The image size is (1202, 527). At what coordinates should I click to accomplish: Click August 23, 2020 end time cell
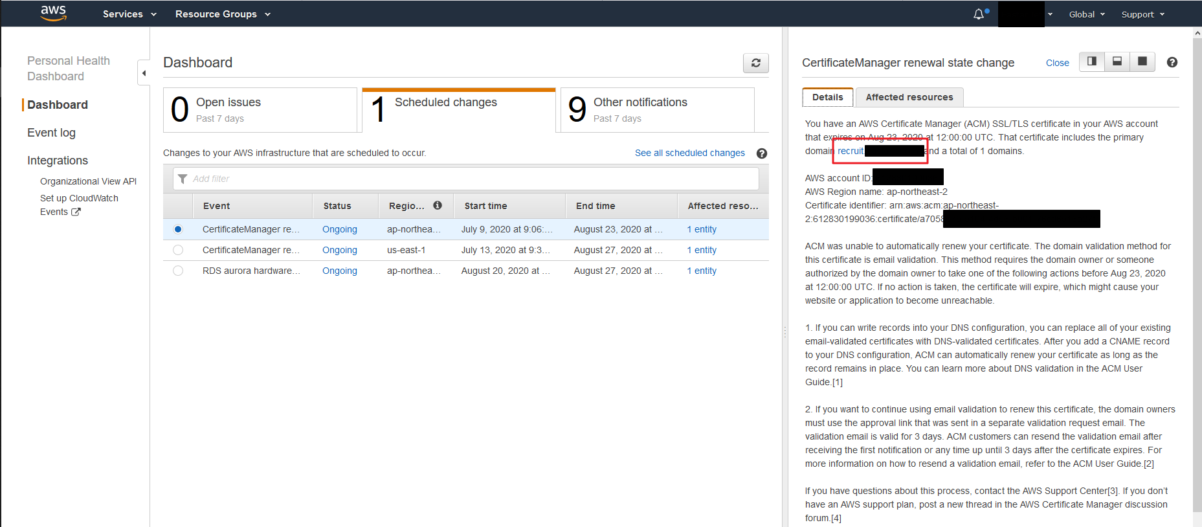(618, 229)
